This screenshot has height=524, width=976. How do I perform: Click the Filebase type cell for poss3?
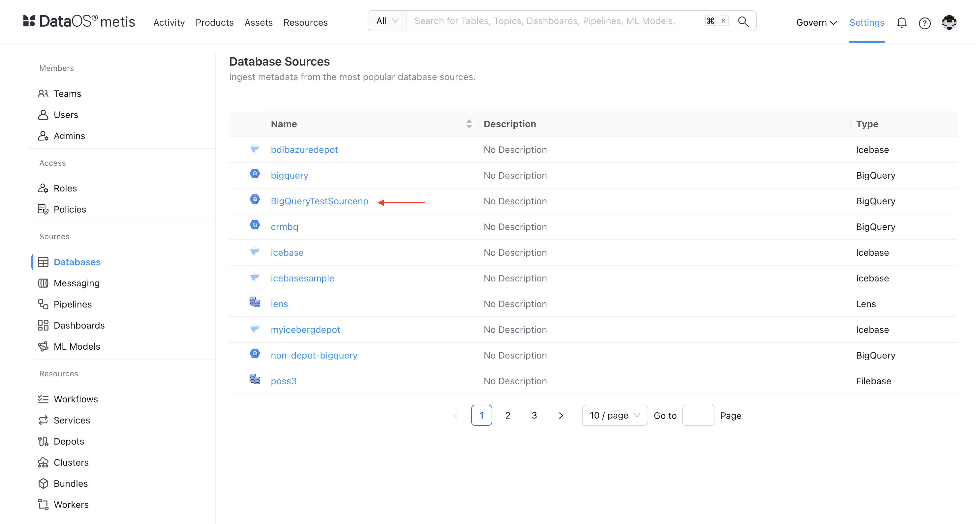(873, 381)
